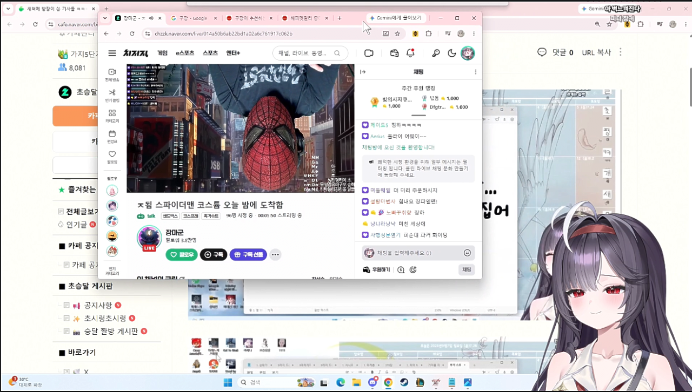Select the 엔터+ menu item
This screenshot has width=692, height=392.
click(233, 53)
